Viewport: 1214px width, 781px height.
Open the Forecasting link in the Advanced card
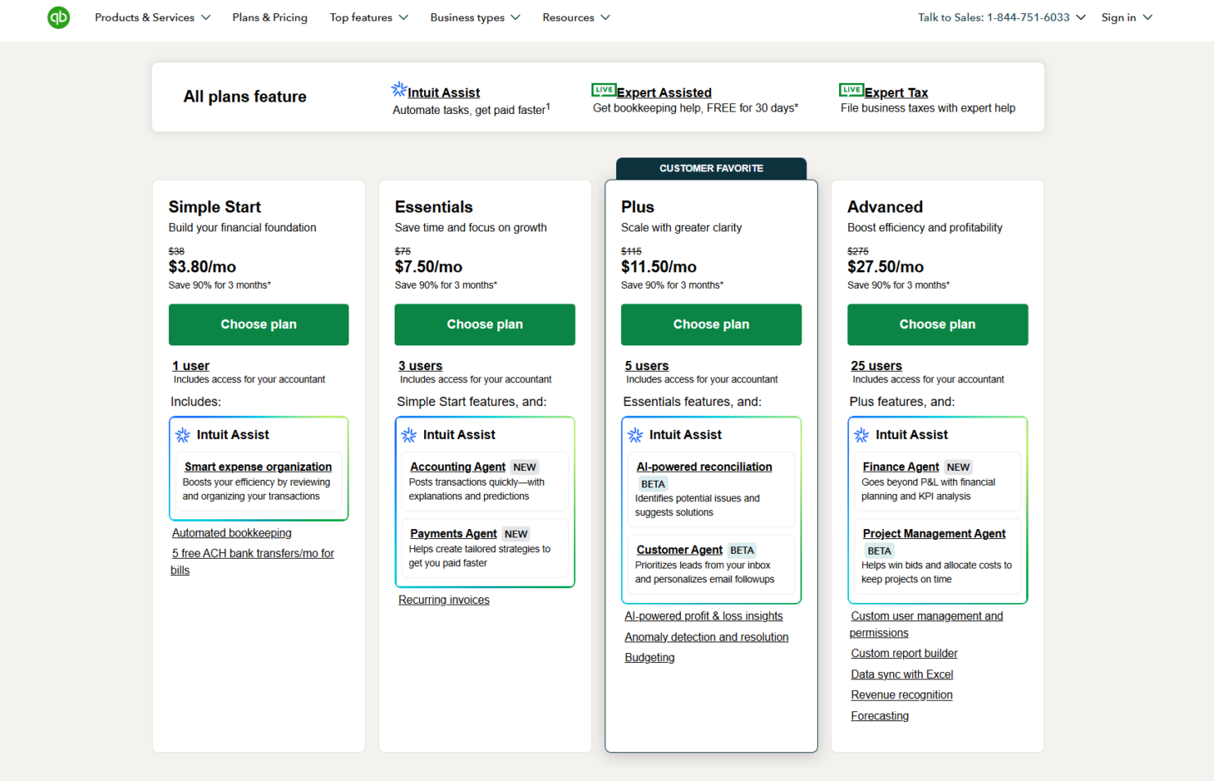coord(879,715)
